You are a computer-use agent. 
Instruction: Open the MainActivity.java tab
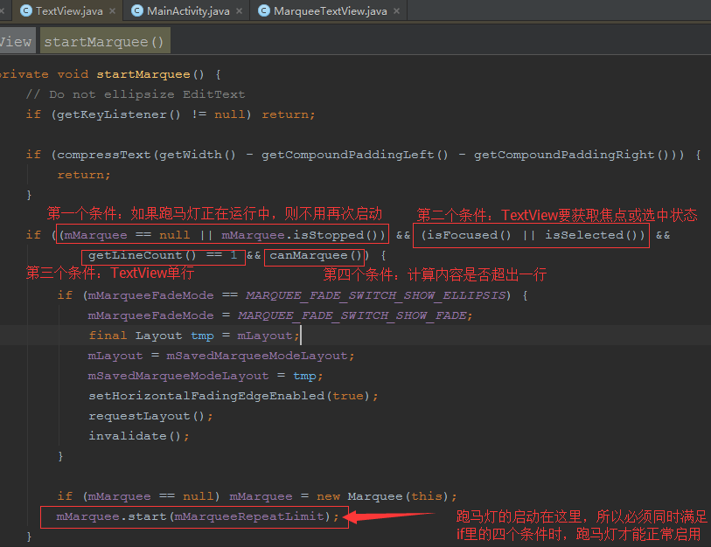pos(188,10)
